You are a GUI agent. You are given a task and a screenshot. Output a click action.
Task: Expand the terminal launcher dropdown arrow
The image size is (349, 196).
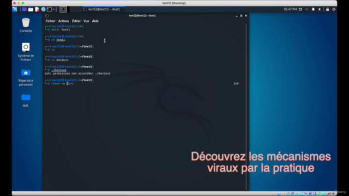coord(53,9)
